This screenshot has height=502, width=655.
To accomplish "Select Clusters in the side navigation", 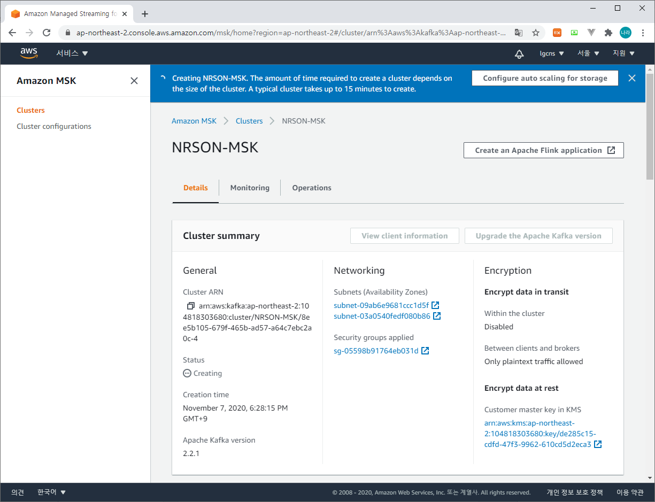I will click(x=31, y=110).
